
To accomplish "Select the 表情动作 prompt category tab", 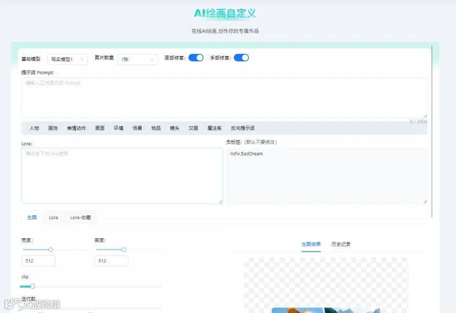I will [76, 128].
